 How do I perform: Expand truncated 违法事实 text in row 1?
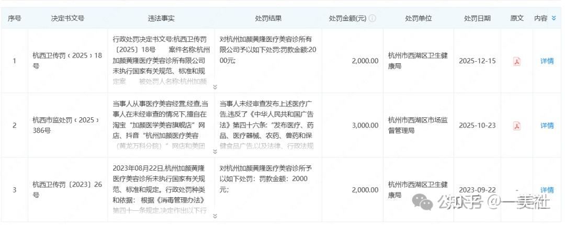pyautogui.click(x=215, y=87)
